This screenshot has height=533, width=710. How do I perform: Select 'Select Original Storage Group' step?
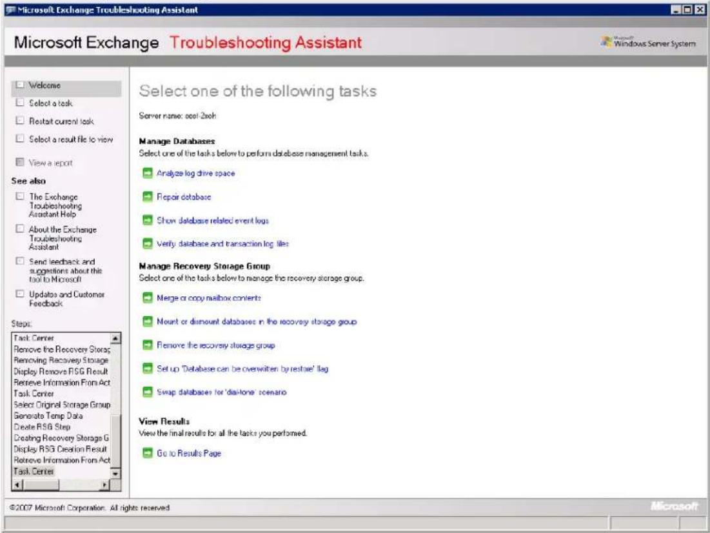(61, 405)
